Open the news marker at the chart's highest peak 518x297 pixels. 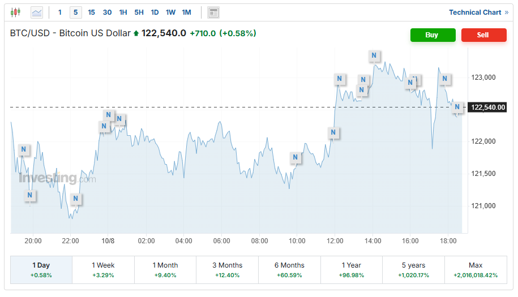(x=374, y=55)
